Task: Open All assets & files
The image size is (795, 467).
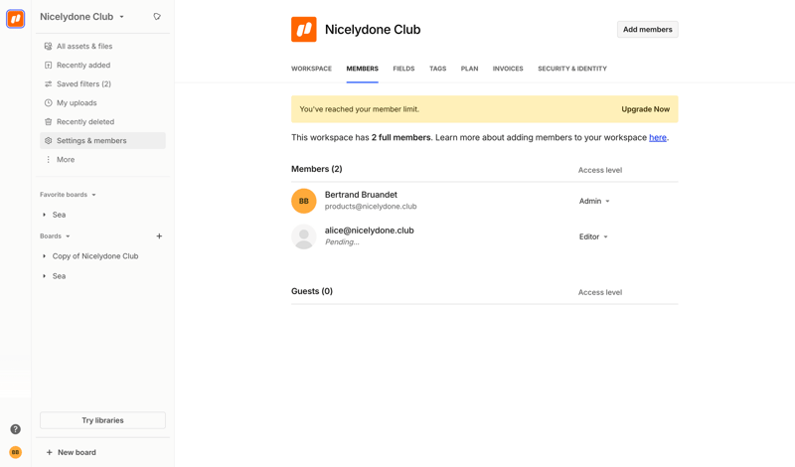Action: click(x=83, y=47)
